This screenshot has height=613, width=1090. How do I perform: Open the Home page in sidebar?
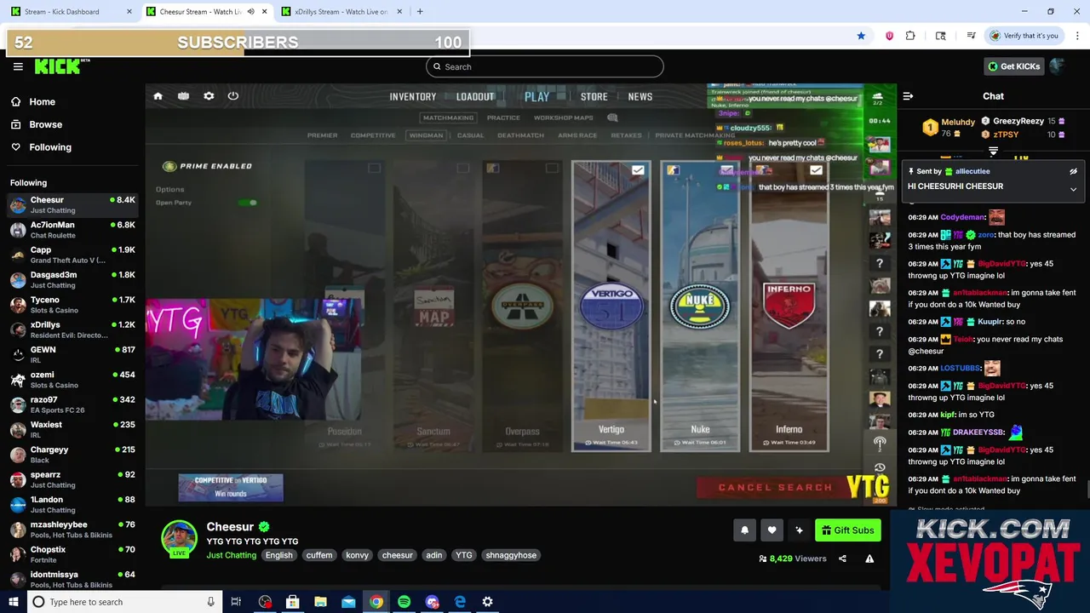tap(42, 101)
